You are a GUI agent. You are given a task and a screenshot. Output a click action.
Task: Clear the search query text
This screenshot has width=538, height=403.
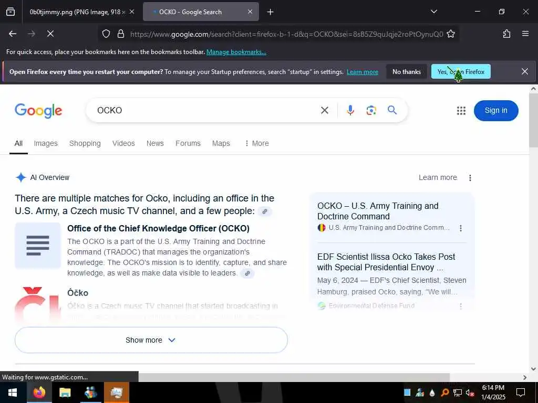tap(324, 110)
